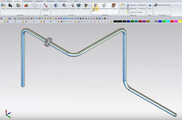
Task: Select the dark red color swatch
Action: (140, 21)
